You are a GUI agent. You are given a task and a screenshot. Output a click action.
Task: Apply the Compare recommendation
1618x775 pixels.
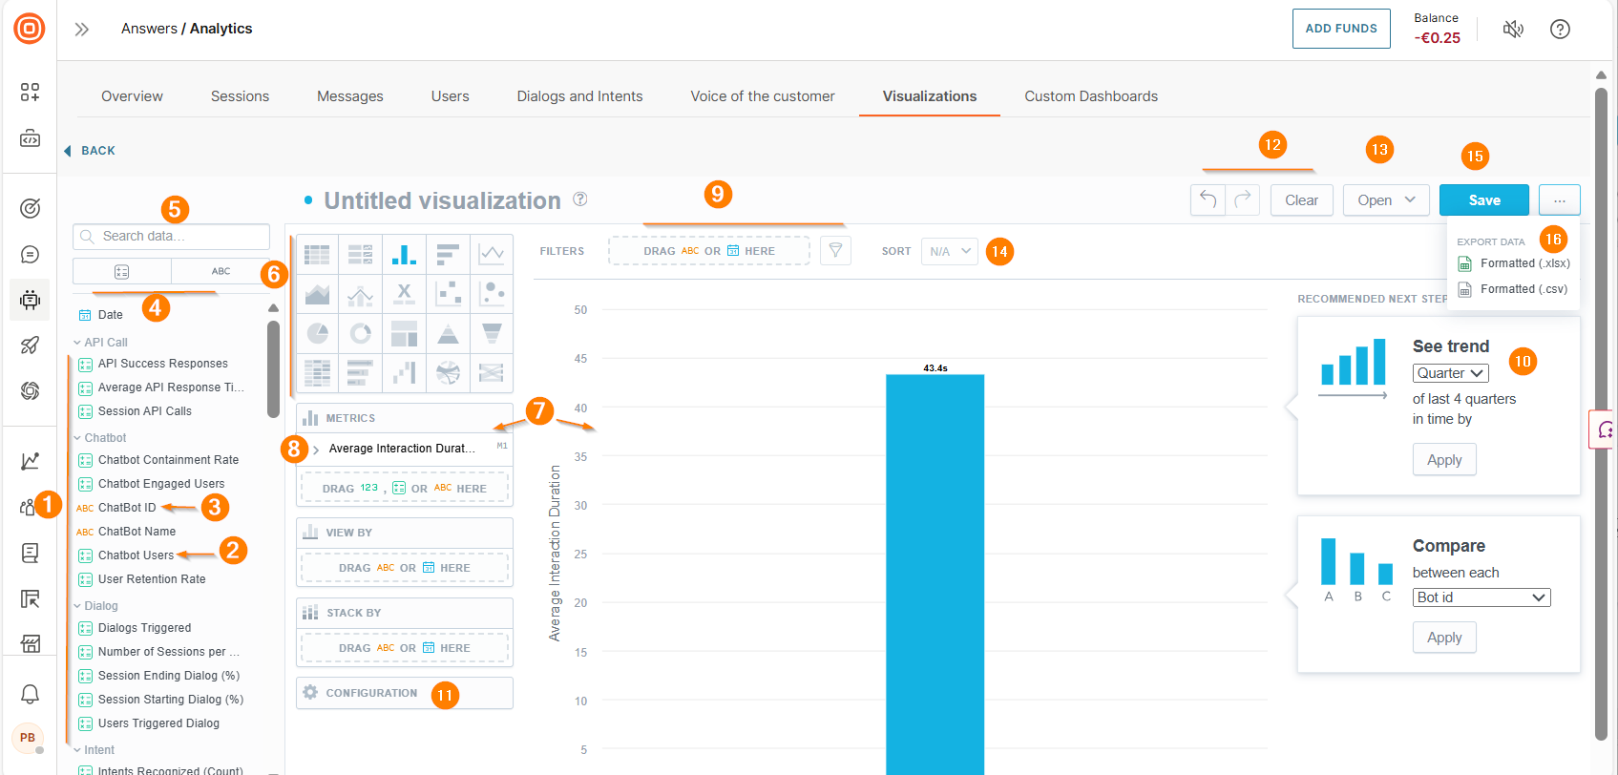(1444, 638)
